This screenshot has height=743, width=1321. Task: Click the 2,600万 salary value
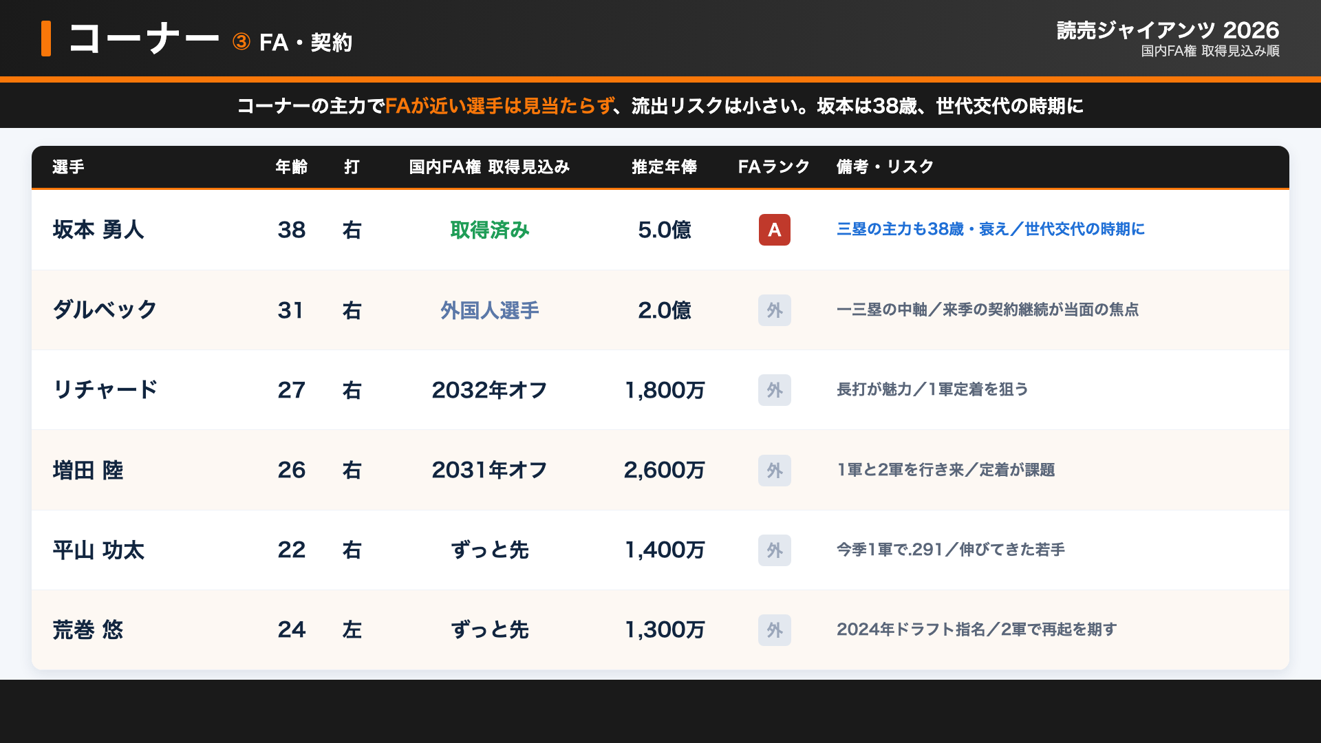coord(665,471)
